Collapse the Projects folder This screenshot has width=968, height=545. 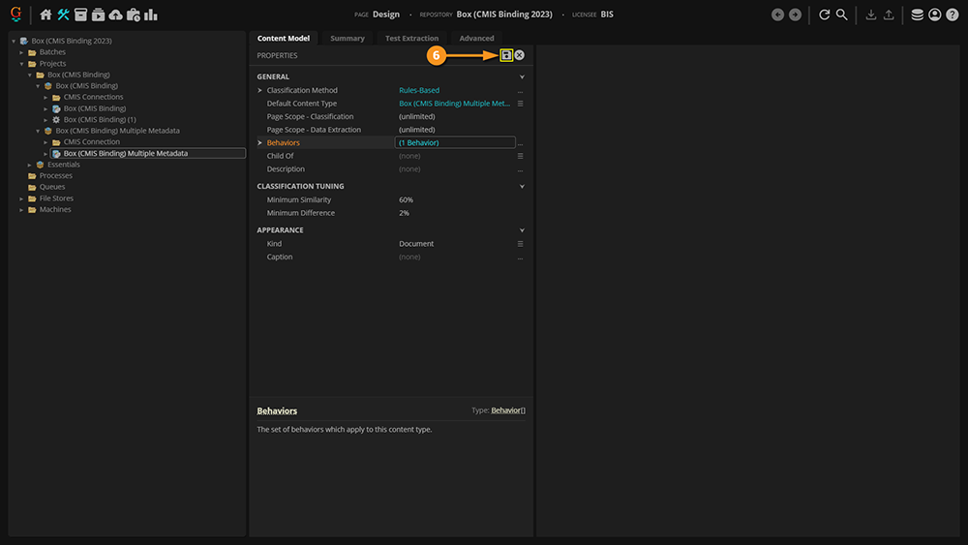pos(21,64)
